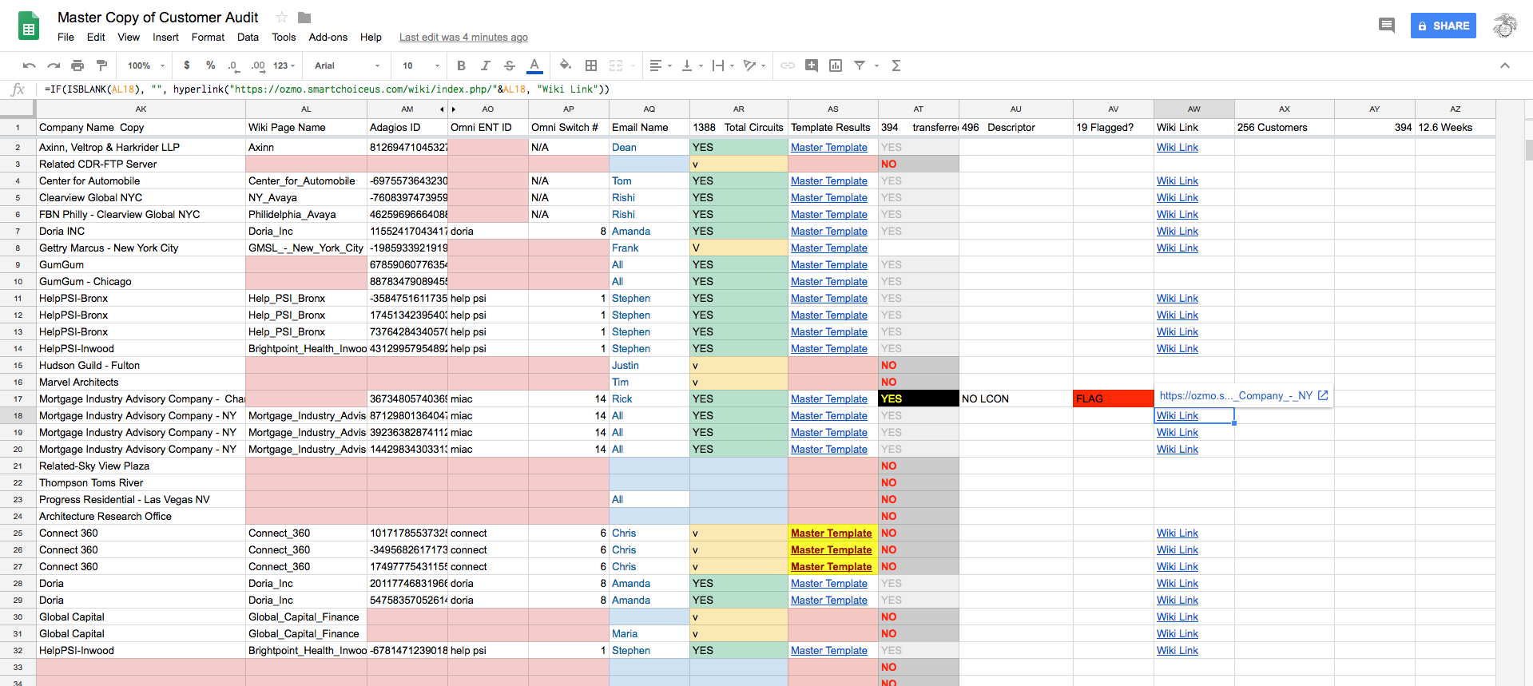1533x686 pixels.
Task: Open the View menu
Action: (129, 37)
